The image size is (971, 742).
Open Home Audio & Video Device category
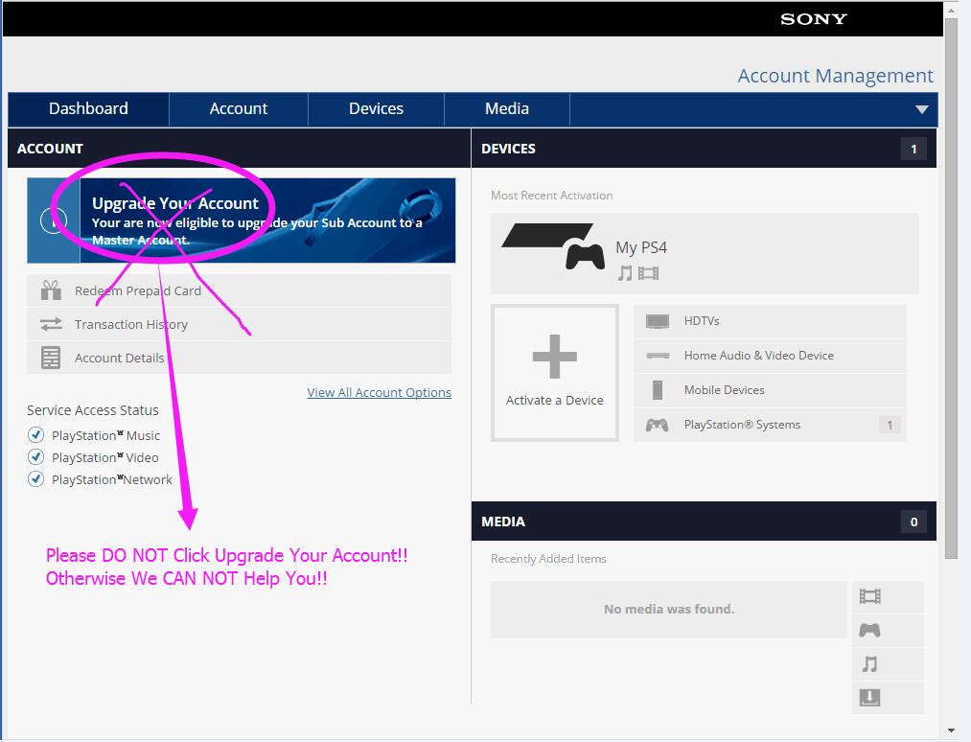click(770, 356)
